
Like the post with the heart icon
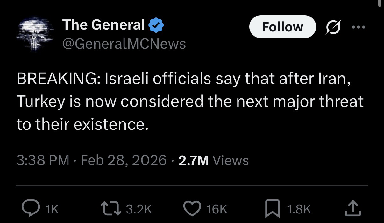(x=193, y=209)
